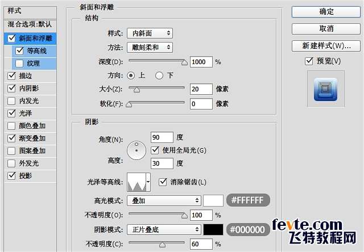This screenshot has height=252, width=364.
Task: Toggle the 光泽 checkbox
Action: point(11,114)
